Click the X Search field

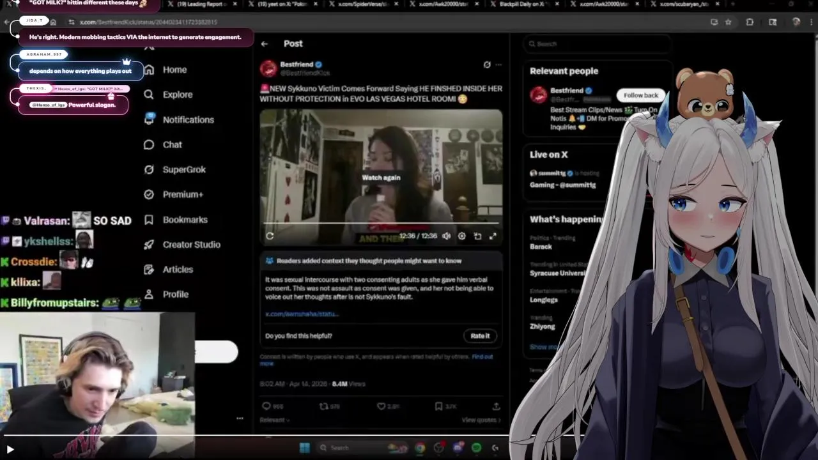596,44
